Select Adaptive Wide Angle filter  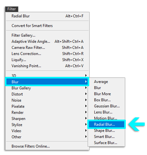48,41
